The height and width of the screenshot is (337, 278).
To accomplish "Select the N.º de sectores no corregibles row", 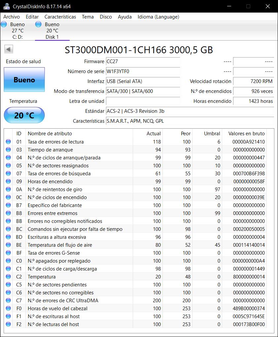I will coord(135,293).
